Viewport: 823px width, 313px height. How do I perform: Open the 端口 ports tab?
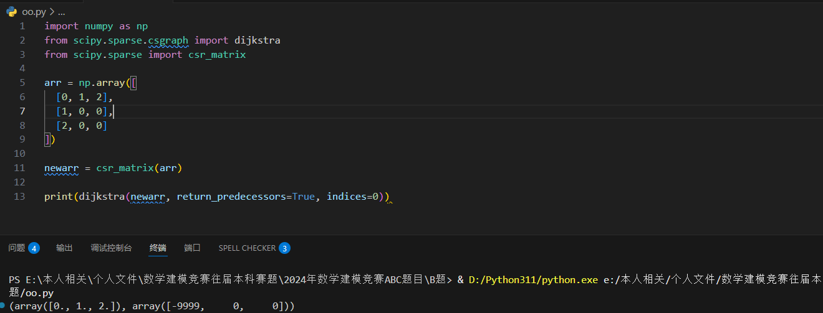pos(192,248)
